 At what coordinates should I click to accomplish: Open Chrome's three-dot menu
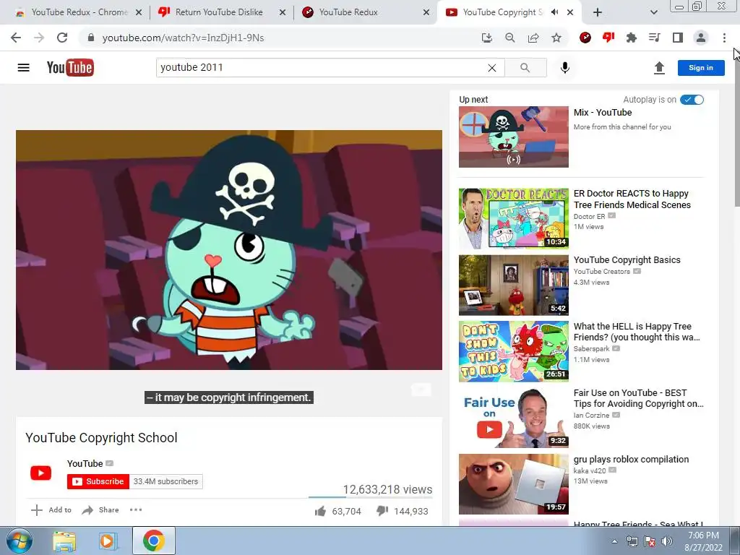(x=724, y=38)
